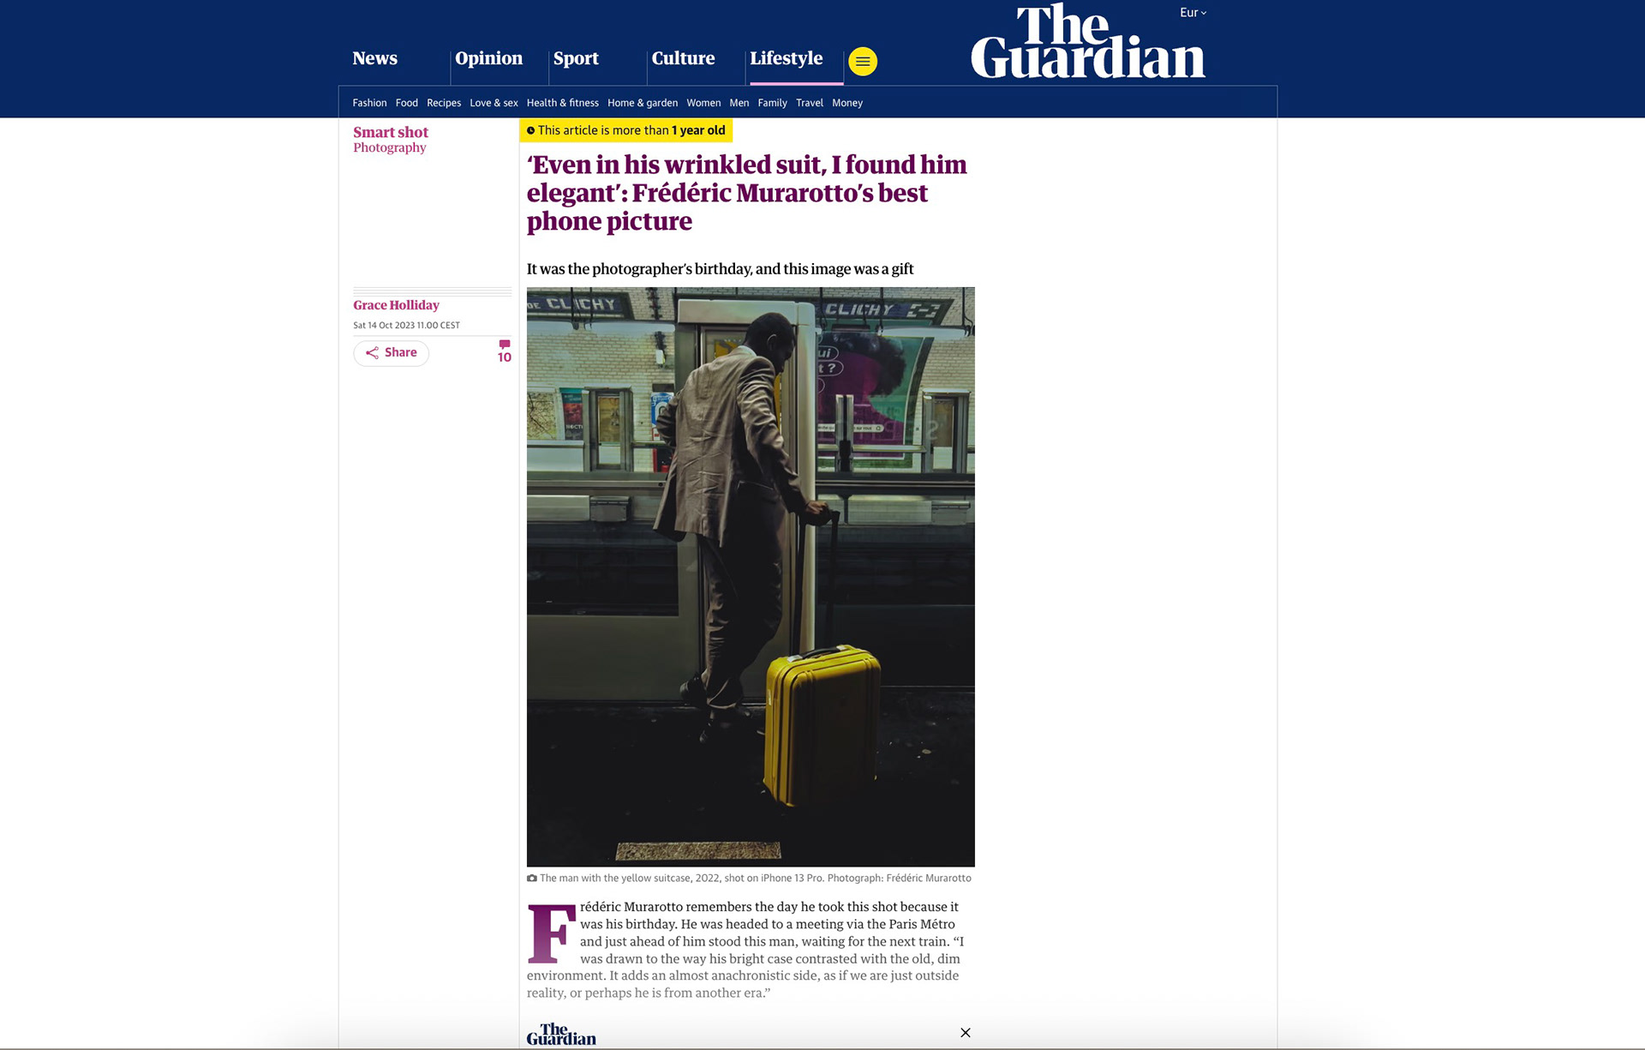This screenshot has width=1645, height=1050.
Task: Open the Smart shot series link
Action: point(391,132)
